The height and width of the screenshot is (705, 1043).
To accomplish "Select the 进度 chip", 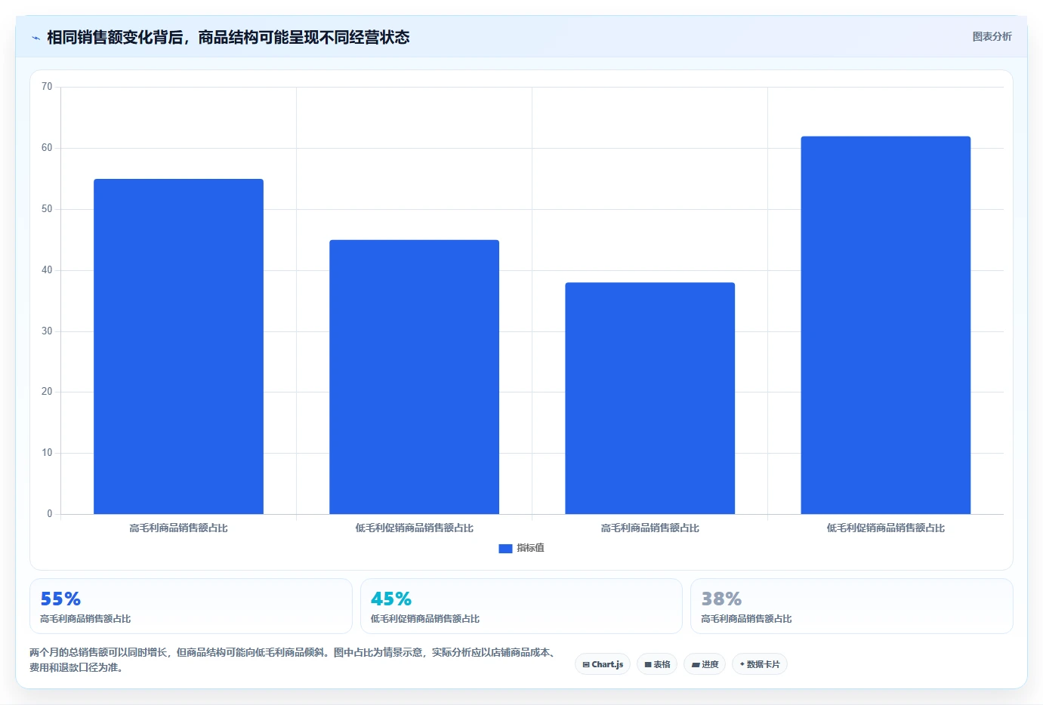I will point(705,664).
